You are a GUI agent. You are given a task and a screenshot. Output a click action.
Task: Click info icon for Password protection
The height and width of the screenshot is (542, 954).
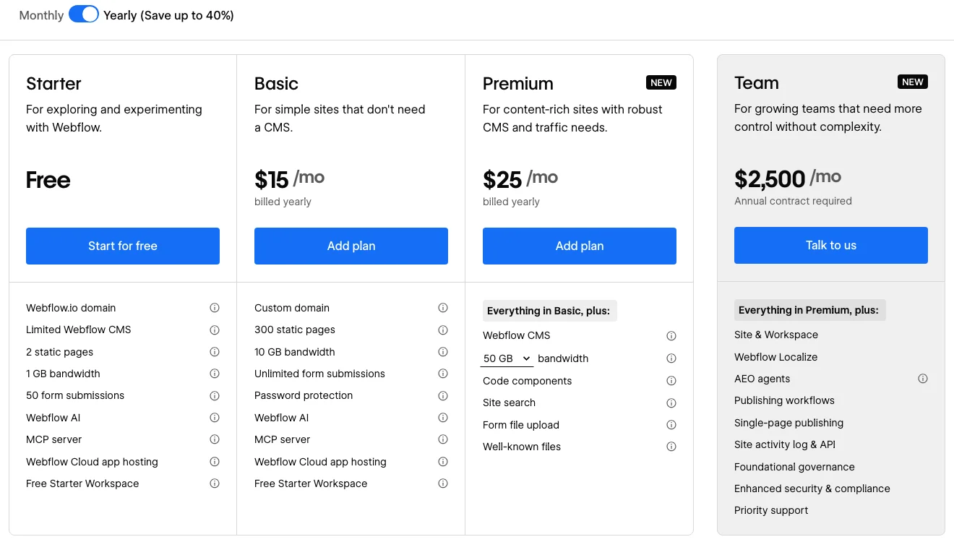[443, 396]
